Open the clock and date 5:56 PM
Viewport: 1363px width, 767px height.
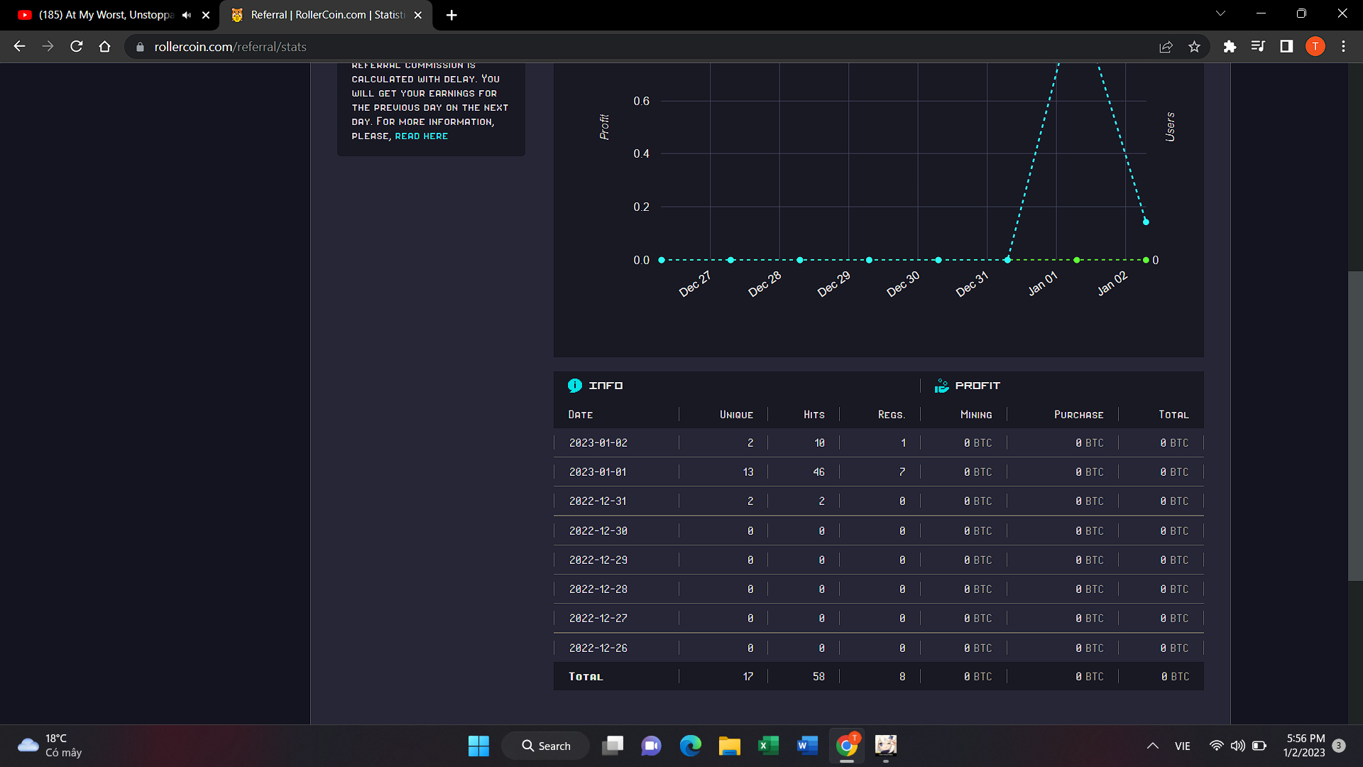tap(1304, 746)
